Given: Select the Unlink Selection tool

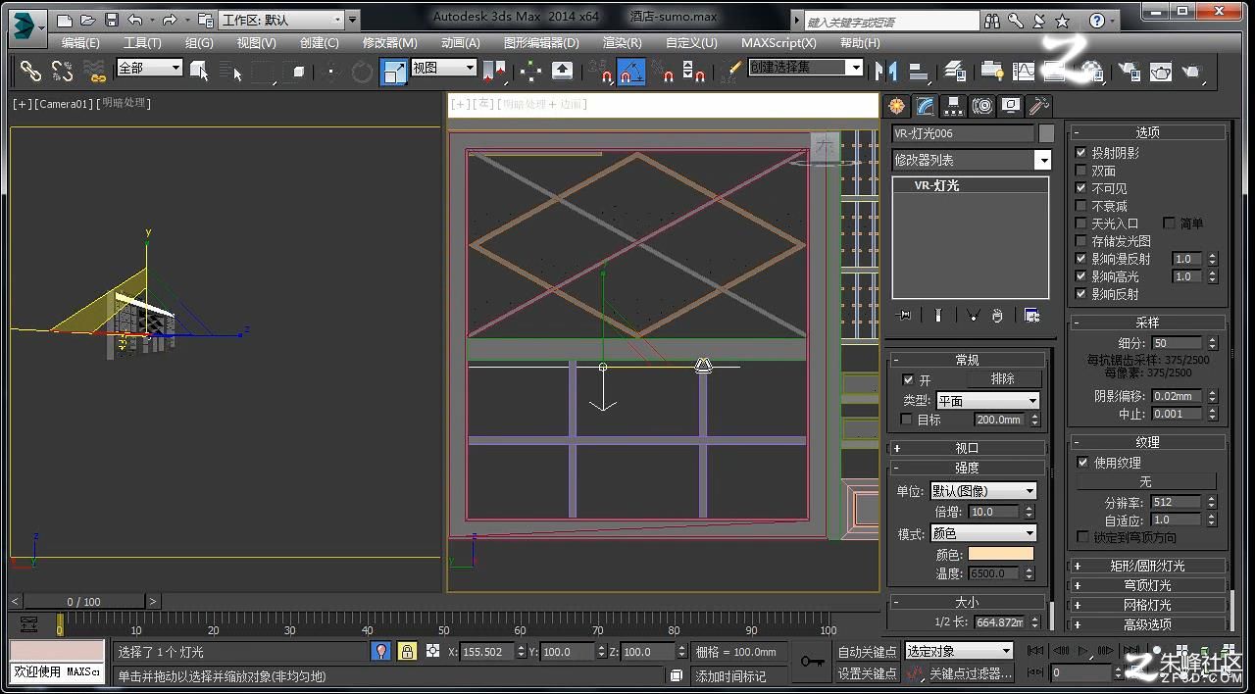Looking at the screenshot, I should tap(62, 71).
